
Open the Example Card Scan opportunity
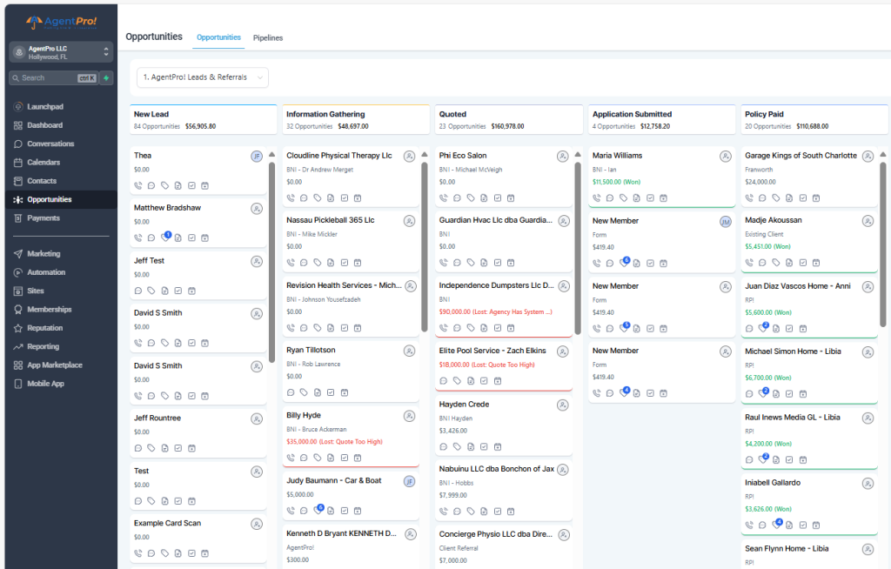pos(198,539)
